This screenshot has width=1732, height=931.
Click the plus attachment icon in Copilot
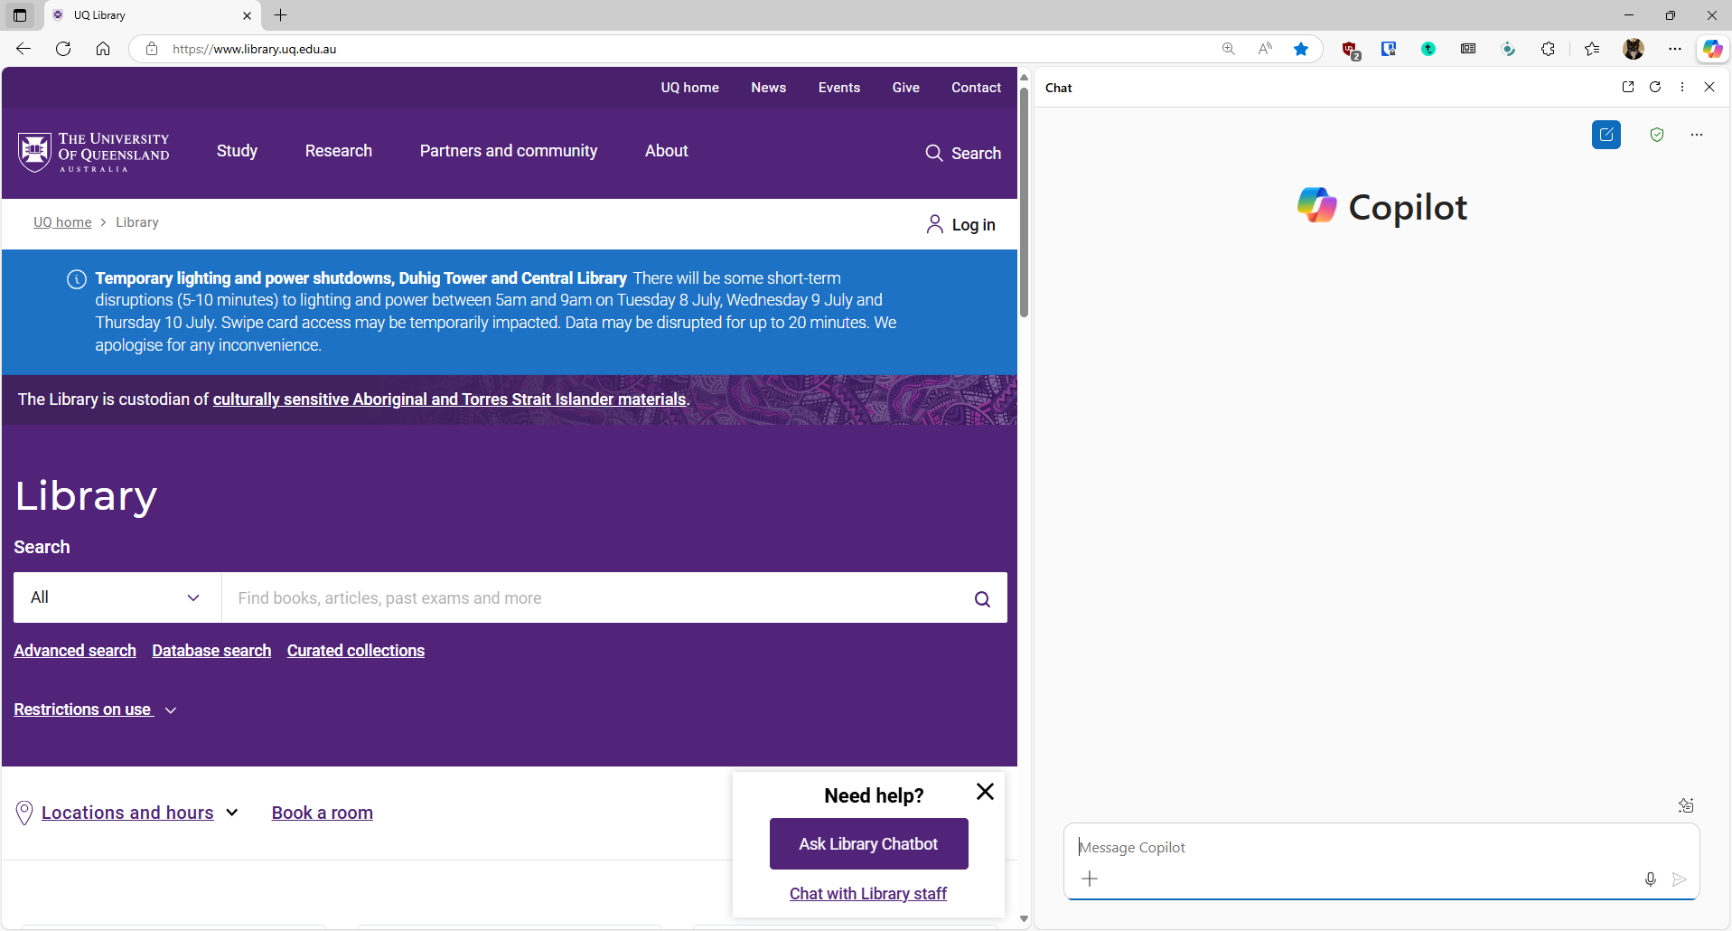pyautogui.click(x=1090, y=879)
